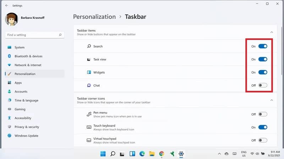This screenshot has height=159, width=284.
Task: Click the Network & internet wifi icon
Action: [x=10, y=65]
